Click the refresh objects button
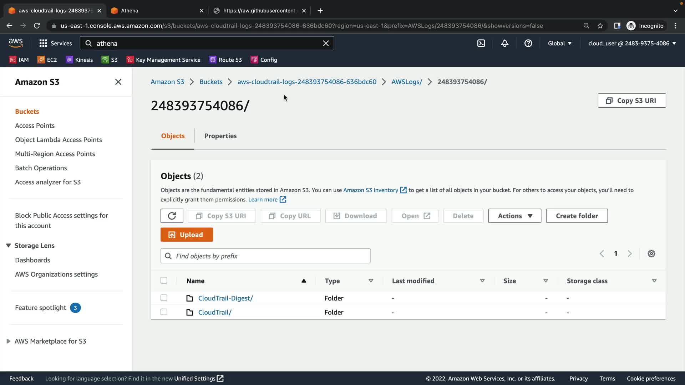685x385 pixels. [x=172, y=216]
